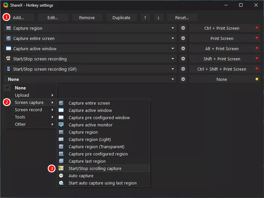264x198 pixels.
Task: Click the Start/Stop screen recording row icon
Action: pos(9,59)
